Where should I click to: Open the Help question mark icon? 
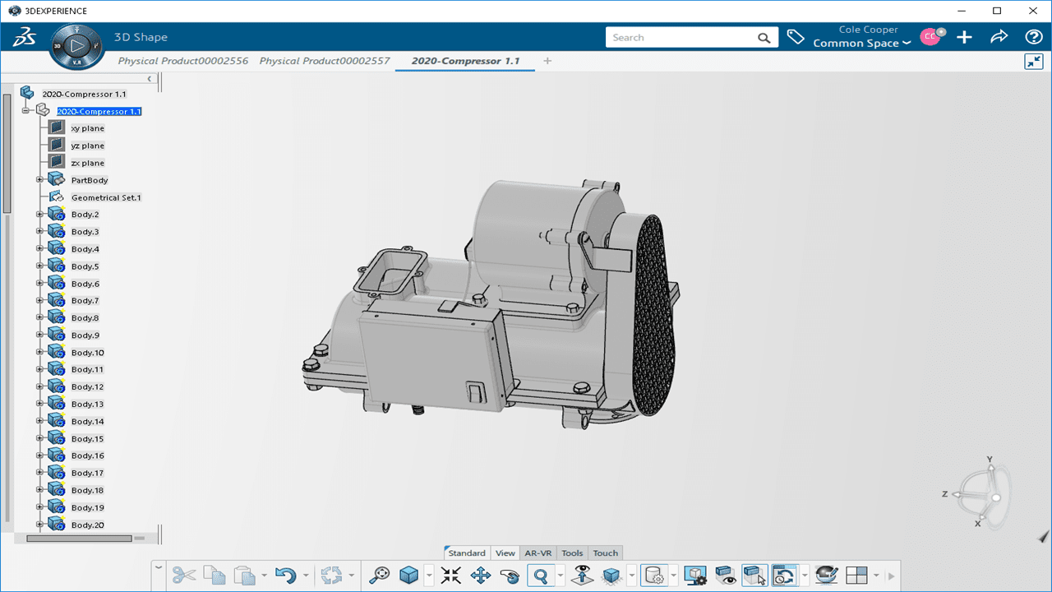point(1033,37)
